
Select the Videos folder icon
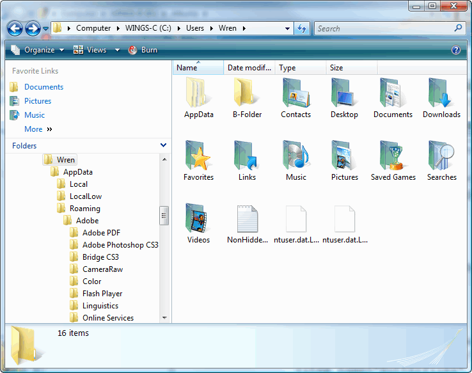198,218
